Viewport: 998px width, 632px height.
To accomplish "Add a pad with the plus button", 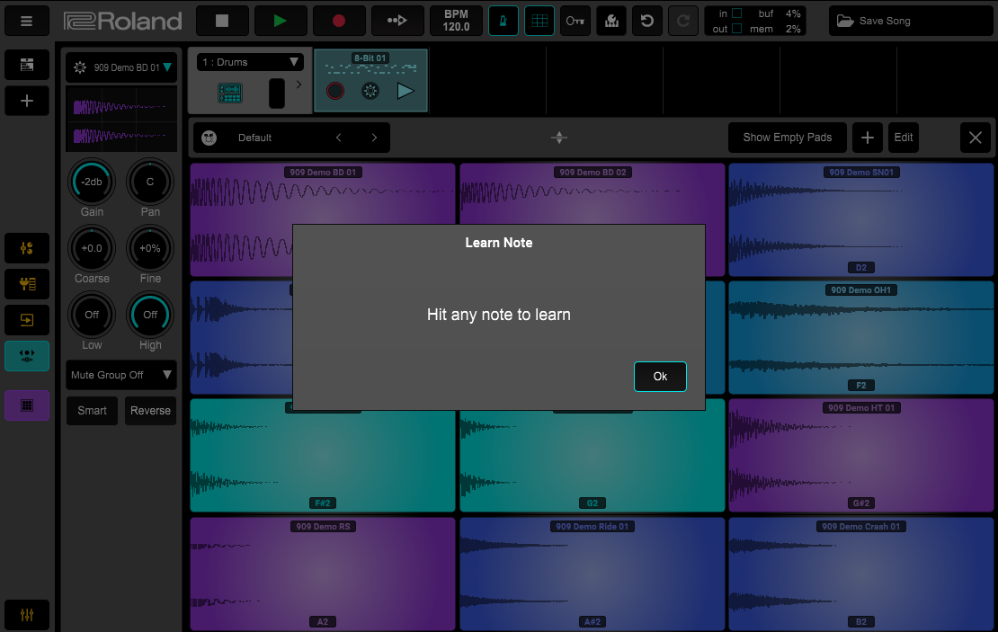I will click(868, 138).
